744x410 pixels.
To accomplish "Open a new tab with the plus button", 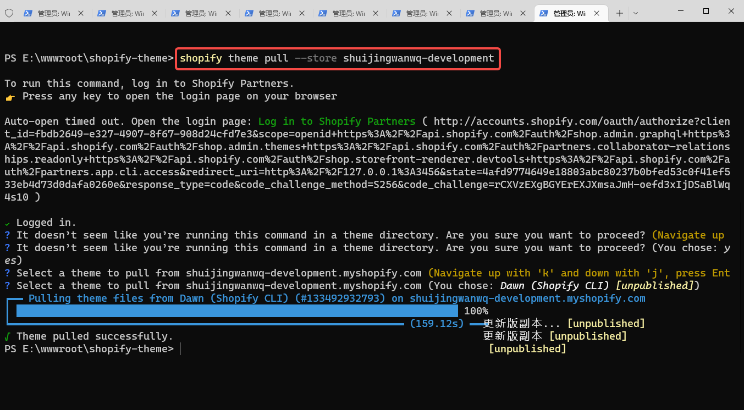I will [620, 13].
